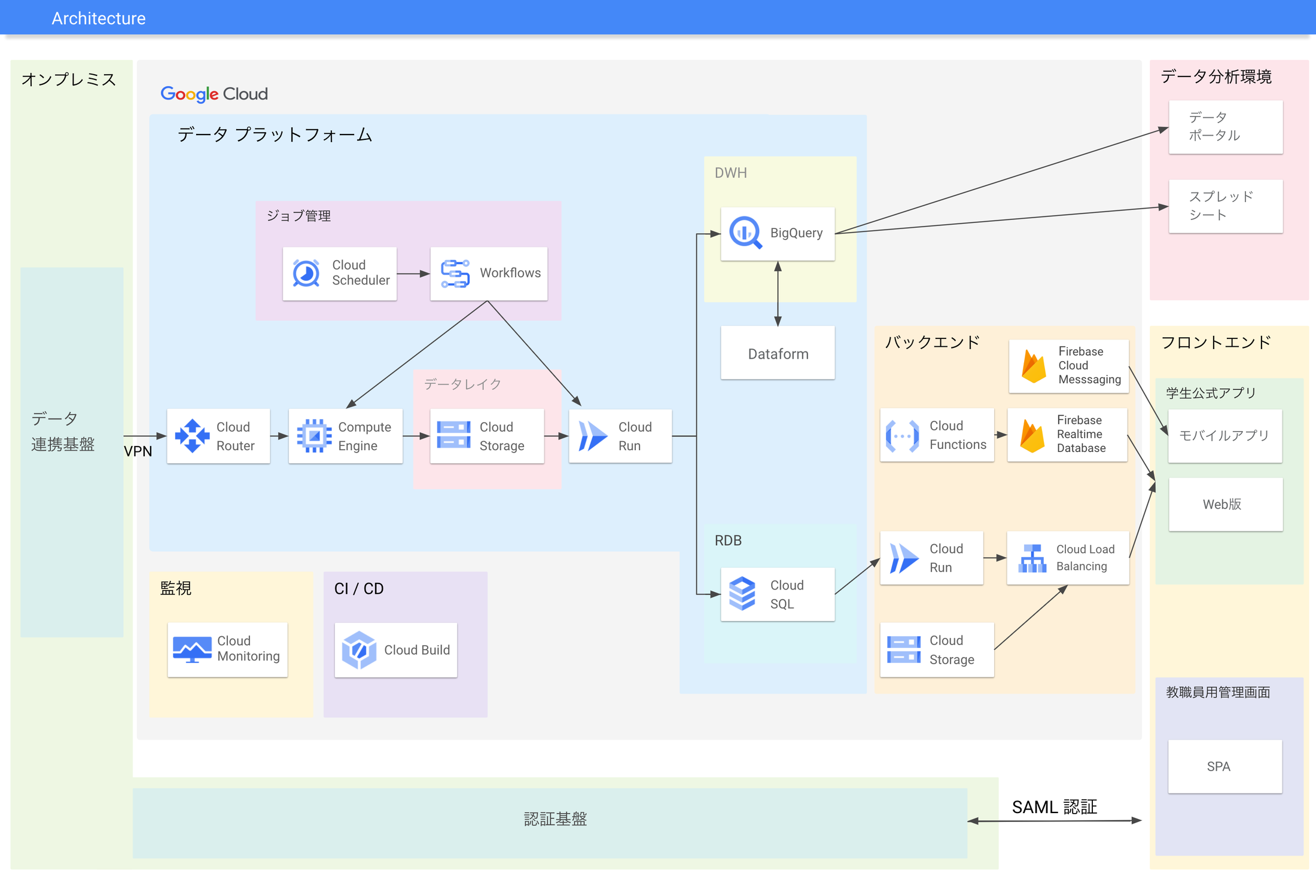
Task: Click the DWH label
Action: click(x=730, y=173)
